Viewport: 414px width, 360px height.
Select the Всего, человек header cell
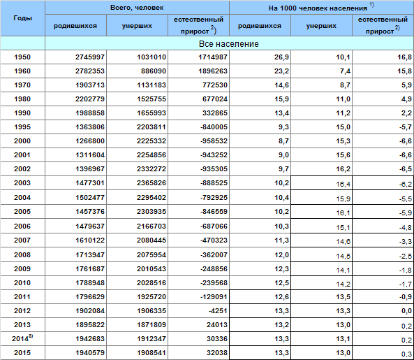coord(137,8)
